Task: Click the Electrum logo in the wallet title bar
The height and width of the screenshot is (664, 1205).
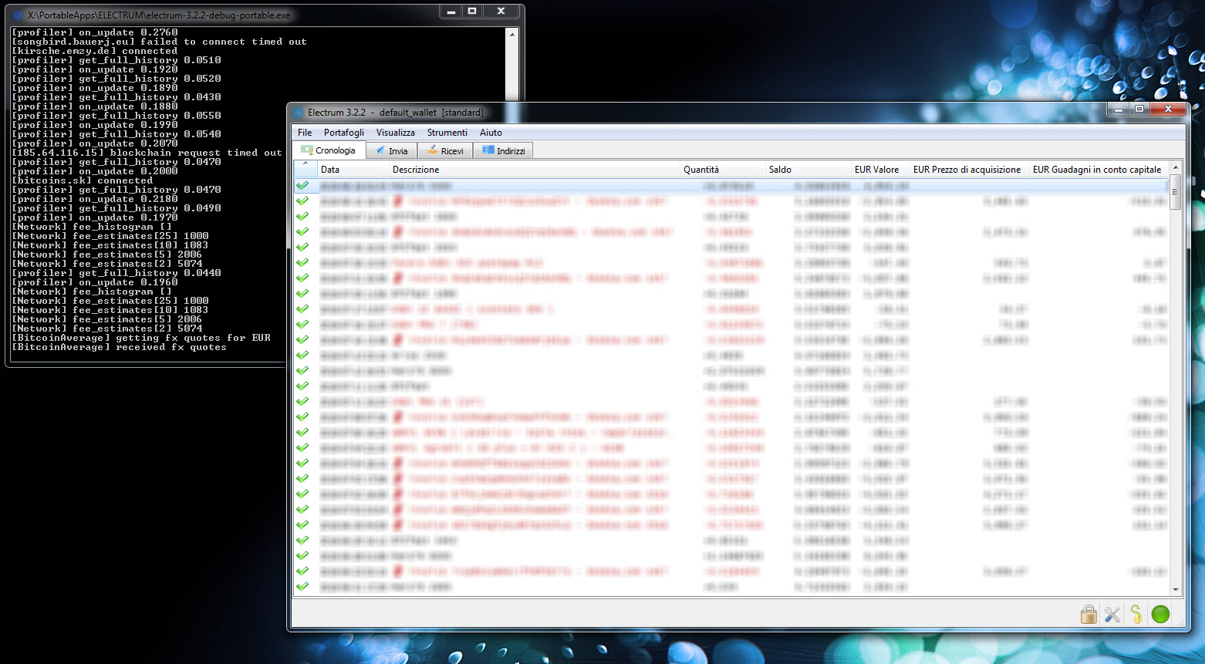Action: click(299, 113)
